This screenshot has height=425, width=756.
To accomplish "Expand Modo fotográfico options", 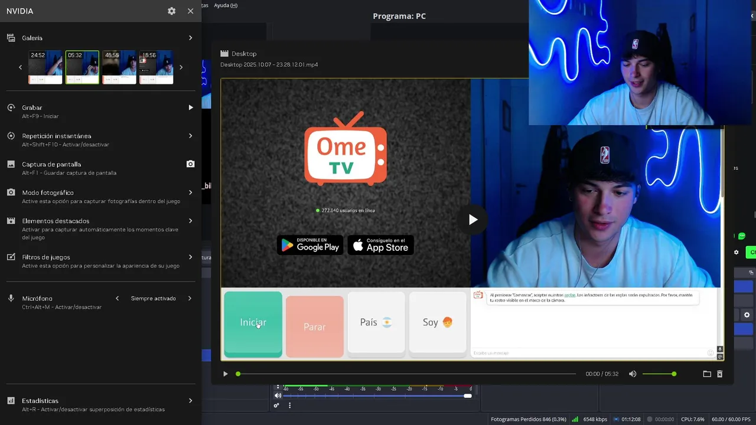I will point(190,192).
